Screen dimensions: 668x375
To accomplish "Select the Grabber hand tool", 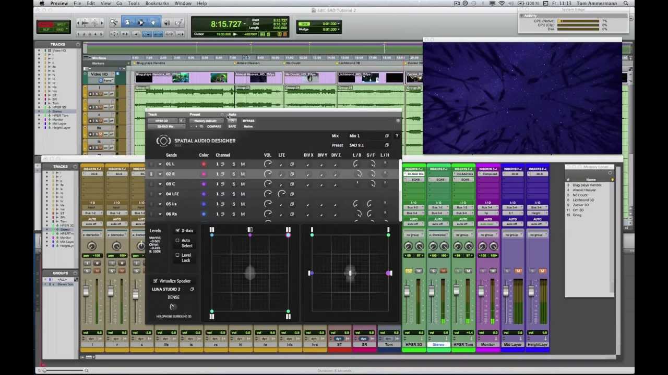I will coord(153,22).
